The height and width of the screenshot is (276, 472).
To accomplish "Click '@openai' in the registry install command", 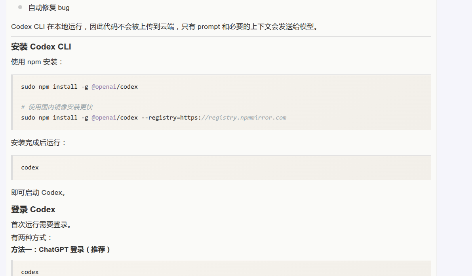I will pos(104,118).
